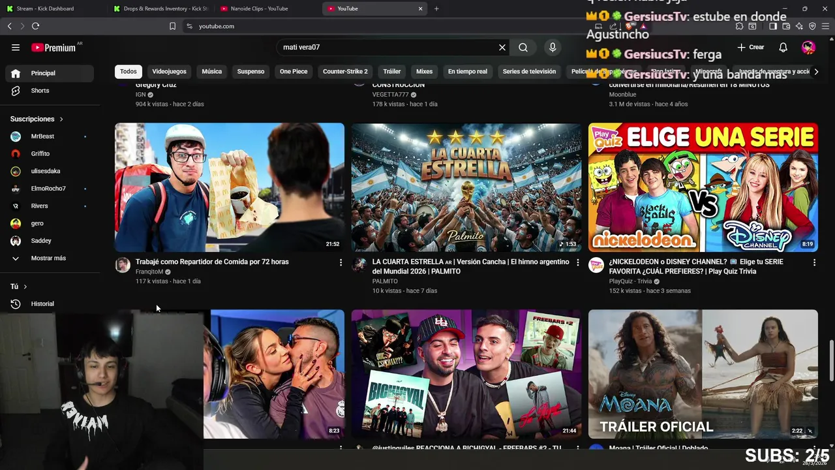
Task: Open FranqitoM channel avatar
Action: point(123,264)
